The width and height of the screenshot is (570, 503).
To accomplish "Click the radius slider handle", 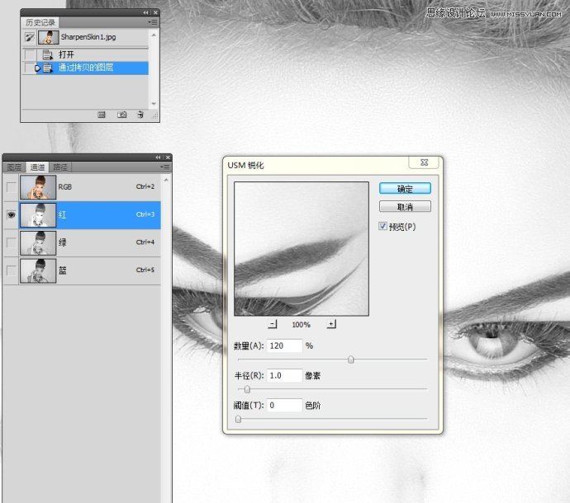I will pos(247,389).
